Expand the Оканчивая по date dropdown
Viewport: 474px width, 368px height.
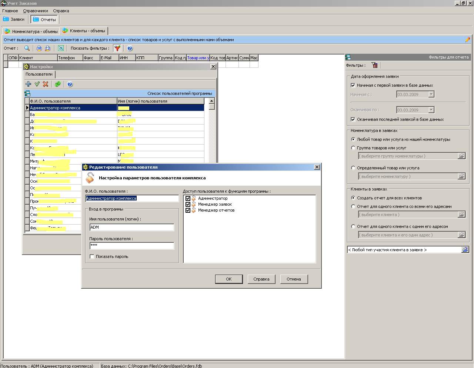coord(431,110)
